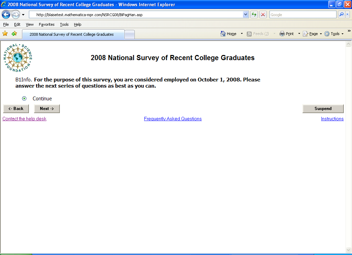
Task: Click the <- Back survey button
Action: pyautogui.click(x=16, y=109)
